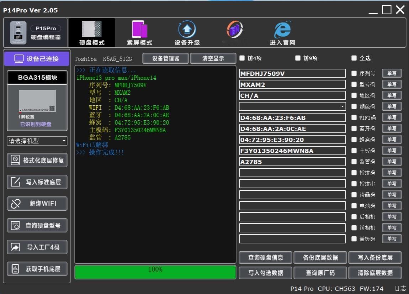Click the colorful globe icon in the toolbar
409x294 pixels.
235,30
